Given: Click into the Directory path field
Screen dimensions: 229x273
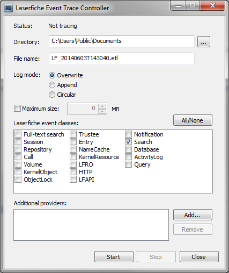Looking at the screenshot, I should [122, 41].
